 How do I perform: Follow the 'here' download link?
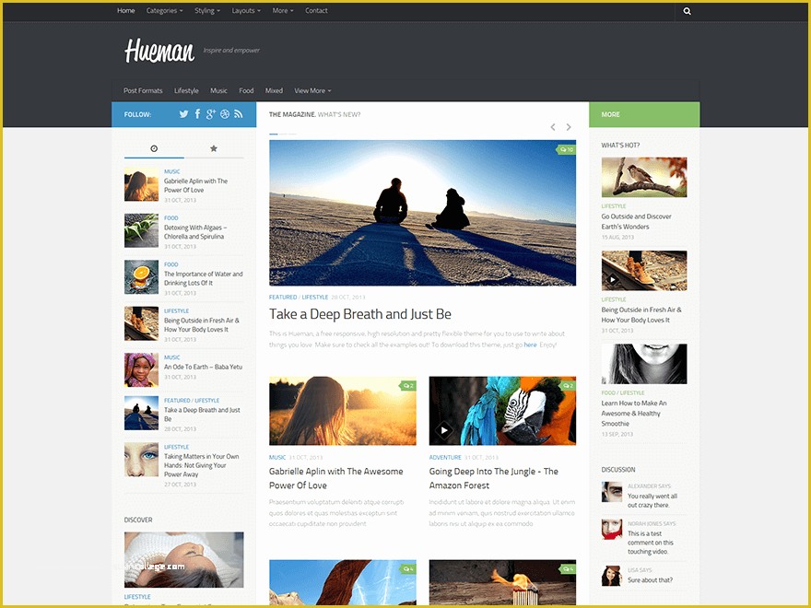(530, 345)
